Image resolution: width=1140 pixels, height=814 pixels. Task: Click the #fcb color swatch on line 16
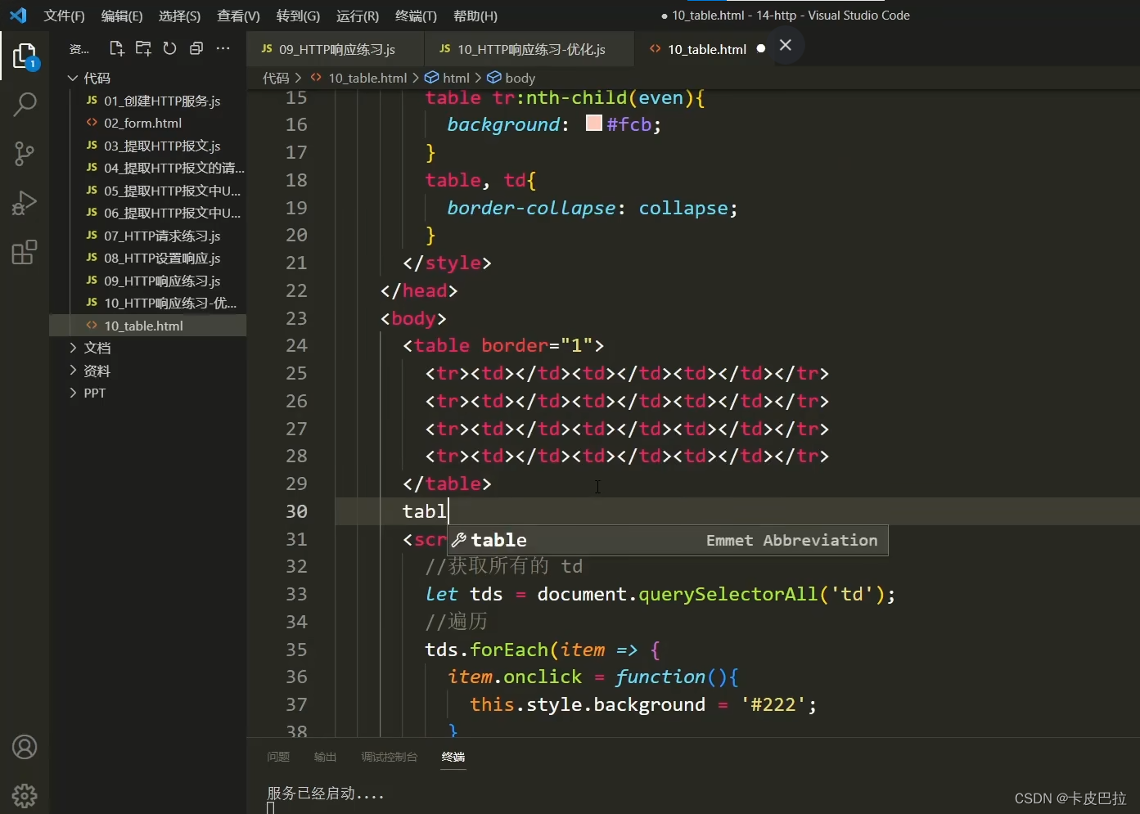pos(594,124)
